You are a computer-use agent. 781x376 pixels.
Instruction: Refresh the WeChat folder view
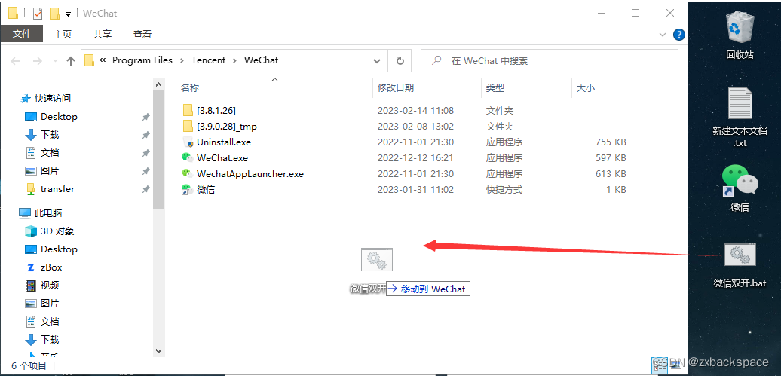[400, 61]
